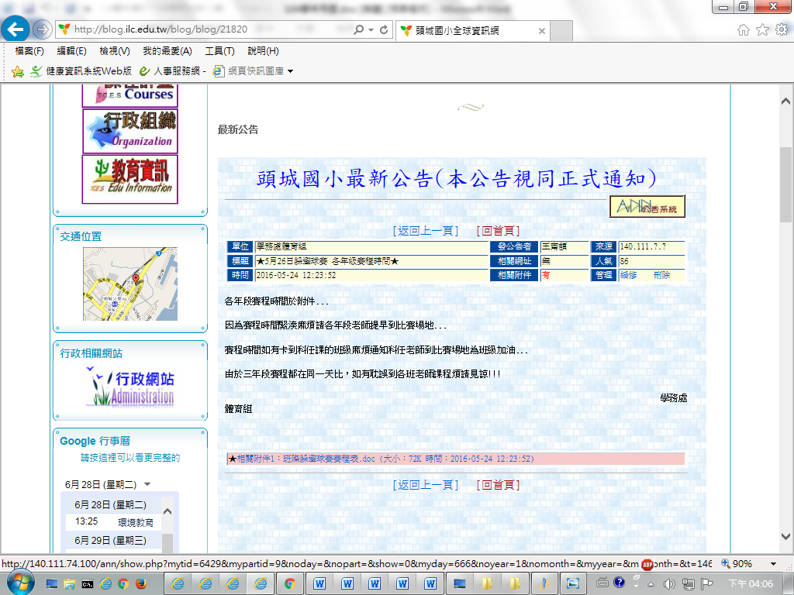Open the ANN announcement system logo

pyautogui.click(x=647, y=206)
